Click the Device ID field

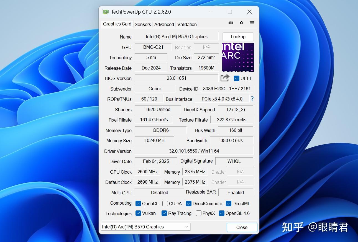coord(227,89)
